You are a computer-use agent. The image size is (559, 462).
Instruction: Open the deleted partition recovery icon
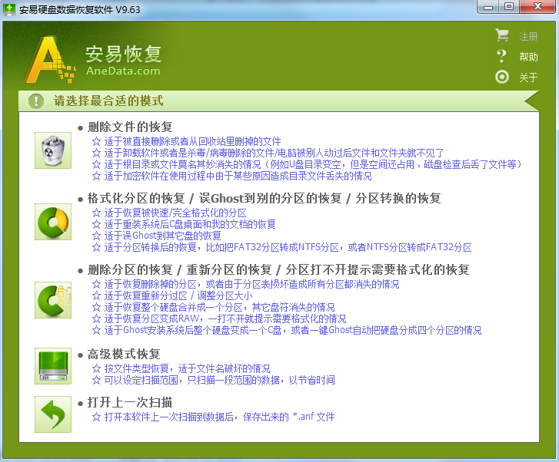coord(53,300)
